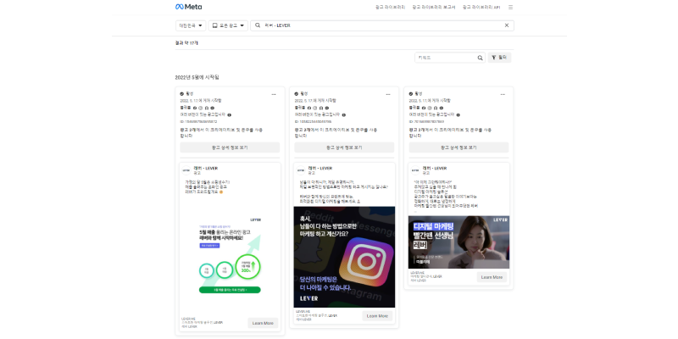Click Learn More under the 디지털 마케팅 ad
Image resolution: width=678 pixels, height=339 pixels.
tap(492, 277)
